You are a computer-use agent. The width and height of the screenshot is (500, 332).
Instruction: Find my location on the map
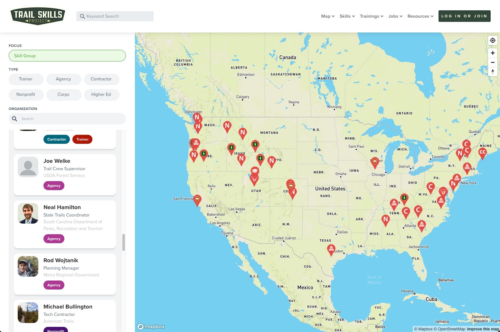coord(493,41)
